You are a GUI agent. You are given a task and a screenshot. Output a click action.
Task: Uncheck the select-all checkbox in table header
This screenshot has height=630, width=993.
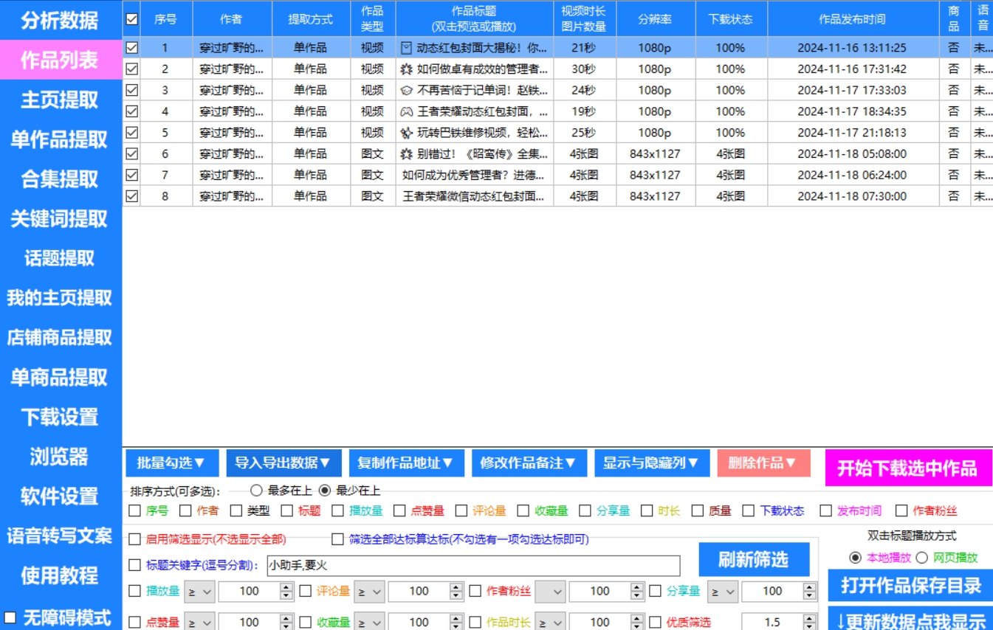click(132, 19)
